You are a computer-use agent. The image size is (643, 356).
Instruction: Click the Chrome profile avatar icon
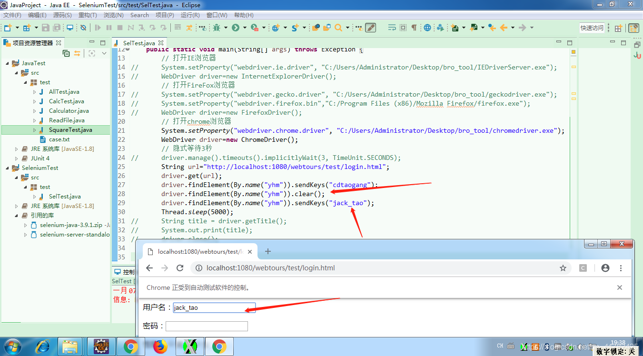605,268
